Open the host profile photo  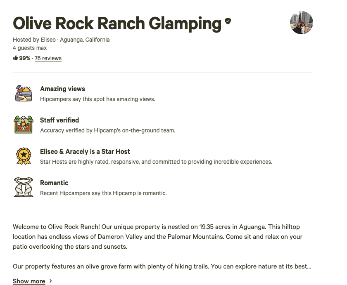click(301, 23)
